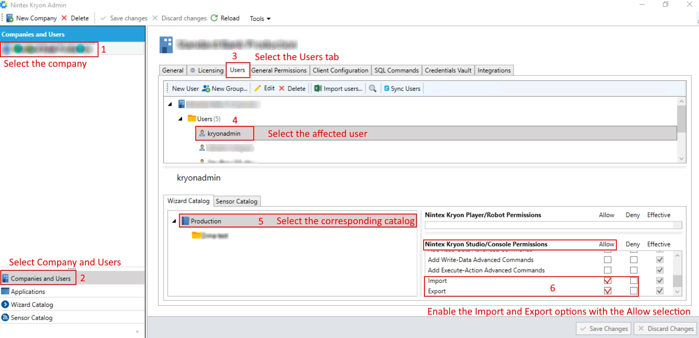Click the Reload circular arrow icon
This screenshot has height=338, width=699.
(214, 18)
